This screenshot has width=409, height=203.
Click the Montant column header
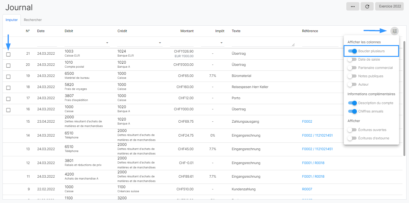[187, 31]
